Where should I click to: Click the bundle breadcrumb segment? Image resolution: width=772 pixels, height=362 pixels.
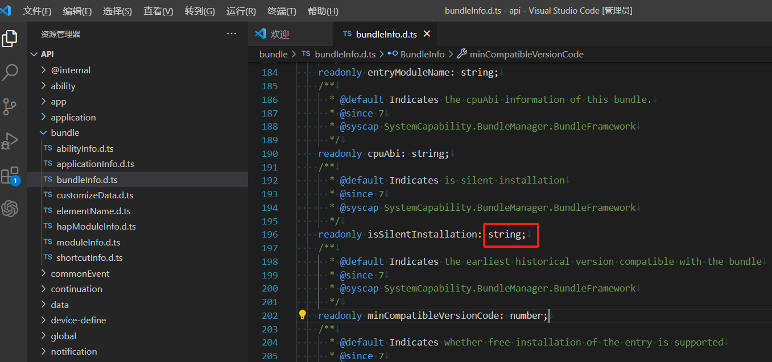[274, 54]
